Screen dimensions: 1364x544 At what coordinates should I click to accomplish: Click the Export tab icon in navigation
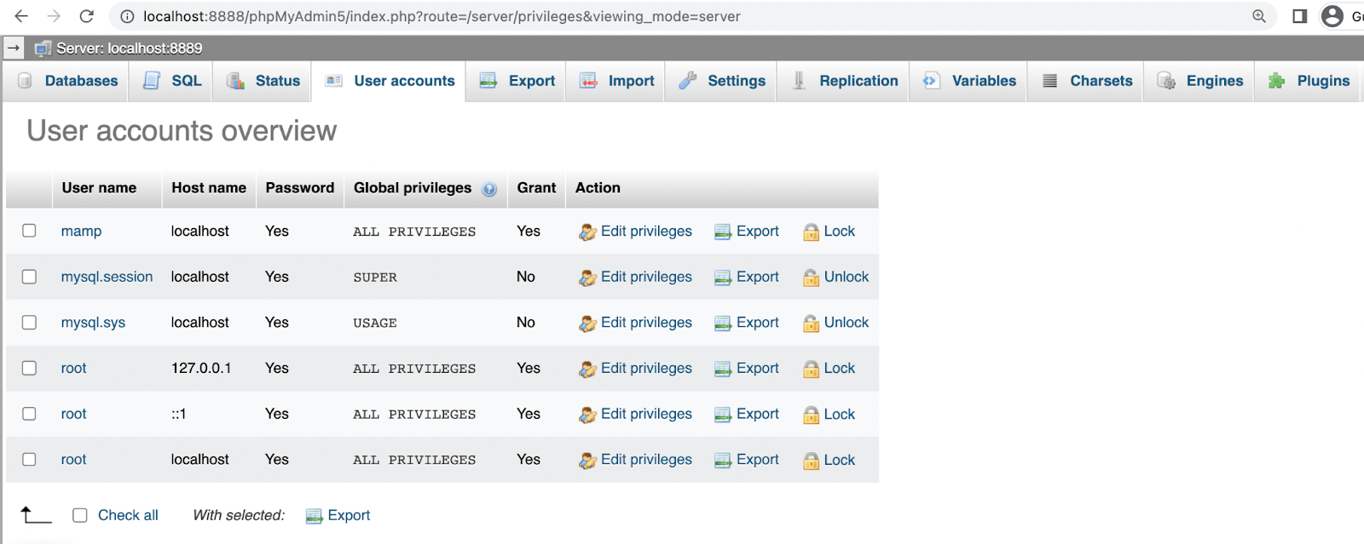click(x=488, y=81)
